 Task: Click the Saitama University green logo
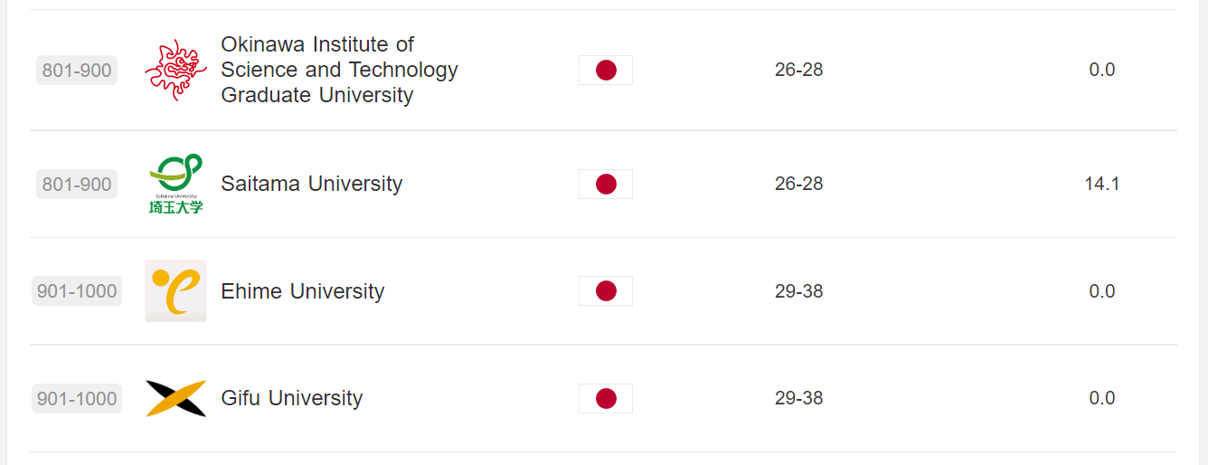175,184
